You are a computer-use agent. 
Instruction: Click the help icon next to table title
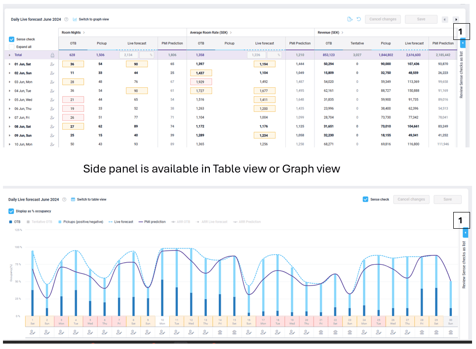(x=66, y=19)
